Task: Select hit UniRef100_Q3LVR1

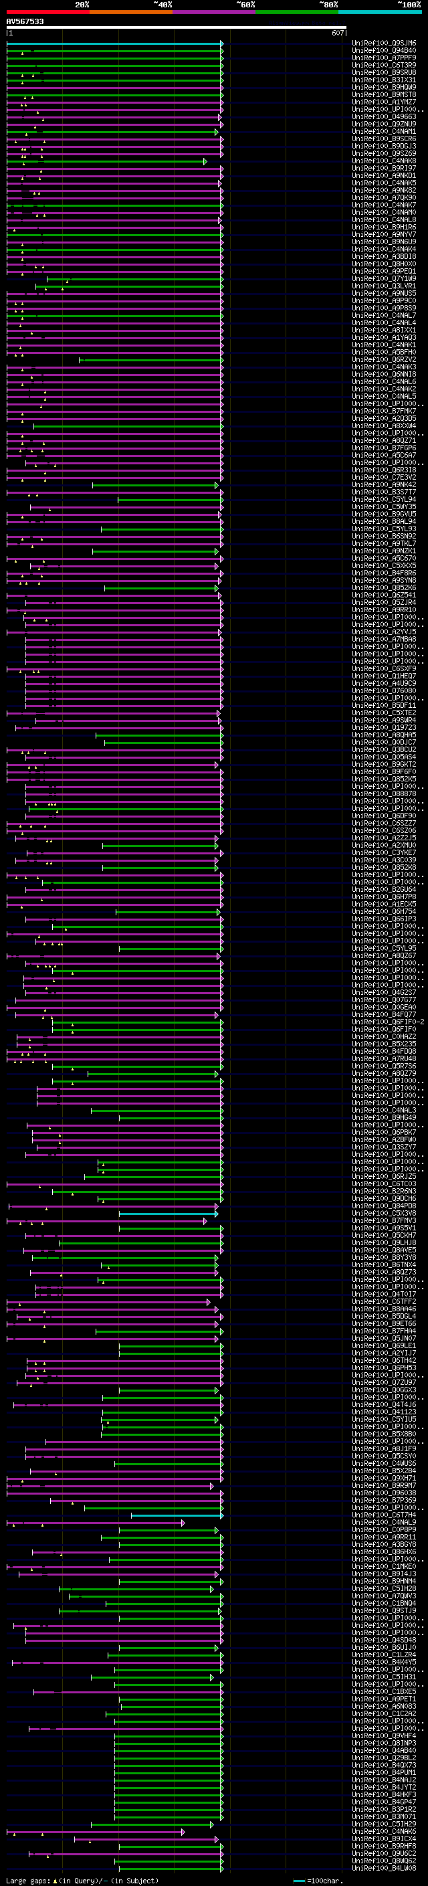Action: pos(384,286)
